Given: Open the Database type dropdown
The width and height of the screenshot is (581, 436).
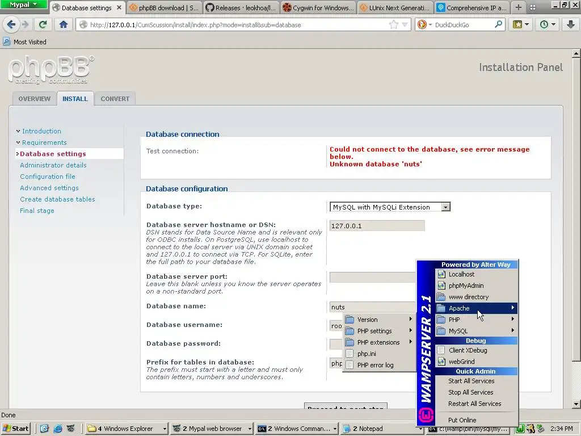Looking at the screenshot, I should (x=390, y=207).
